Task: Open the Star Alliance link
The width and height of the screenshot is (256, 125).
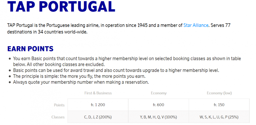Action: pos(196,25)
